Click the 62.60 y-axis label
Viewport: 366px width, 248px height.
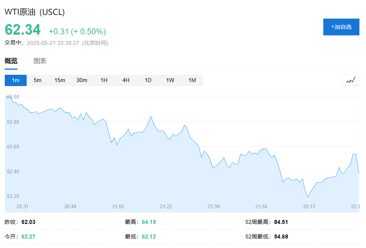pyautogui.click(x=13, y=147)
